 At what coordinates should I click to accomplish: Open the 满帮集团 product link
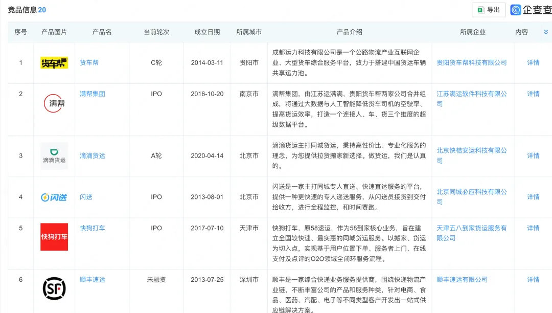click(x=92, y=94)
